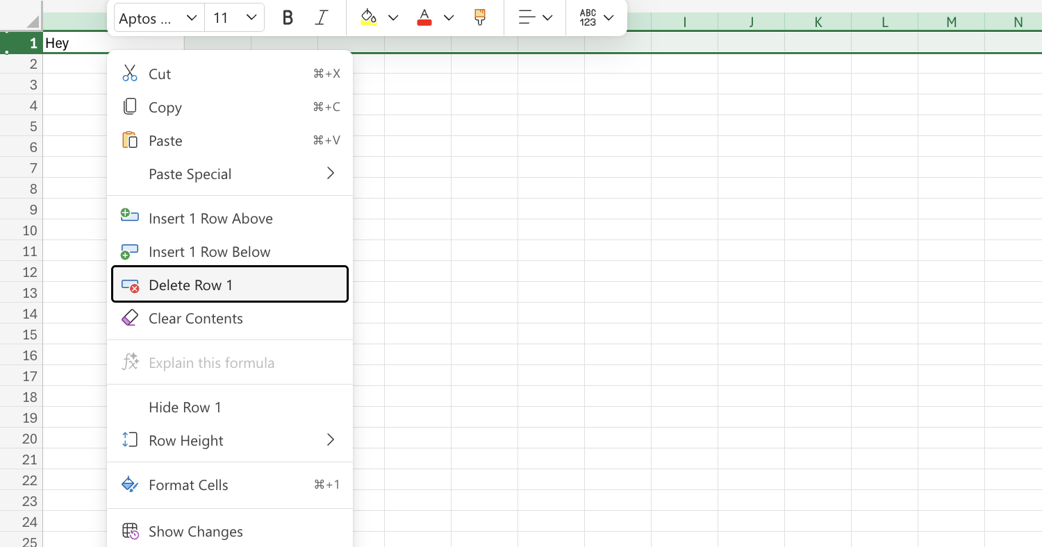Click the Cut scissors icon
Viewport: 1042px width, 547px height.
tap(129, 73)
